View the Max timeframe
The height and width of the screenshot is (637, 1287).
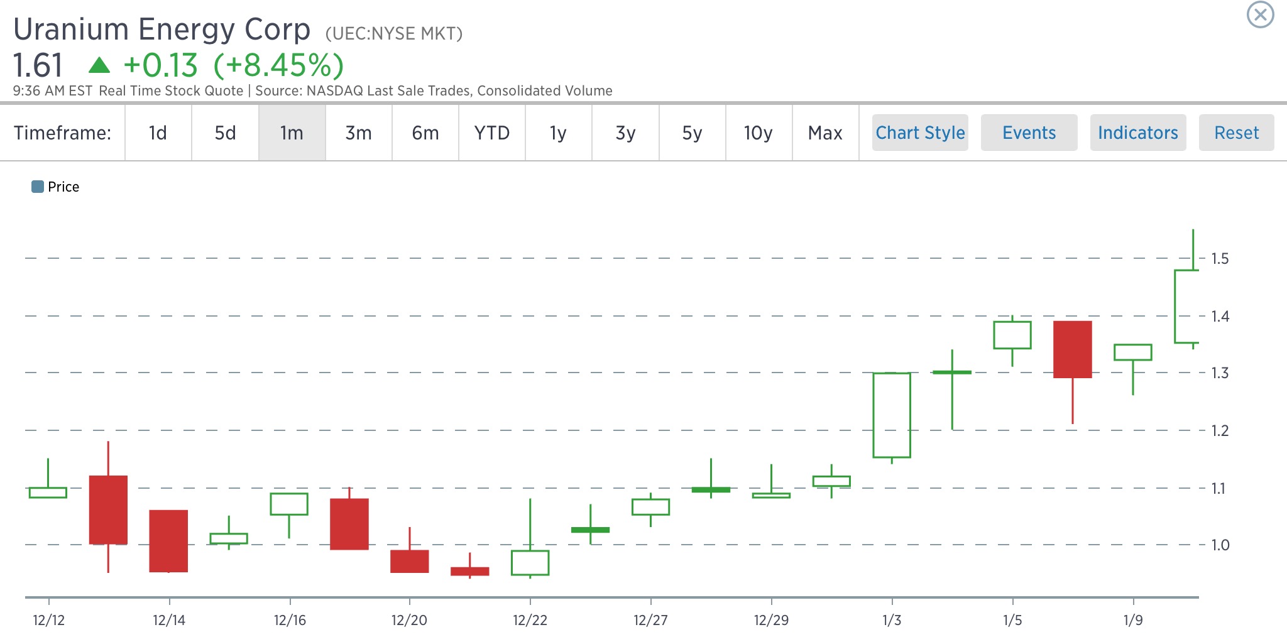pyautogui.click(x=825, y=133)
